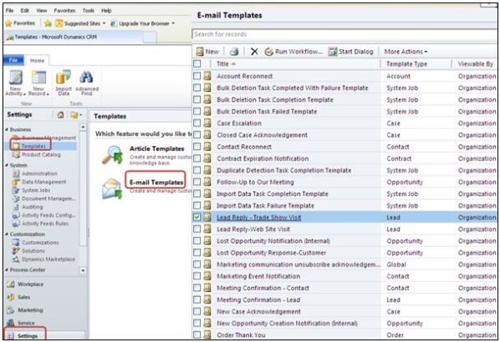Check the Contact Reconnect row checkbox

(197, 146)
